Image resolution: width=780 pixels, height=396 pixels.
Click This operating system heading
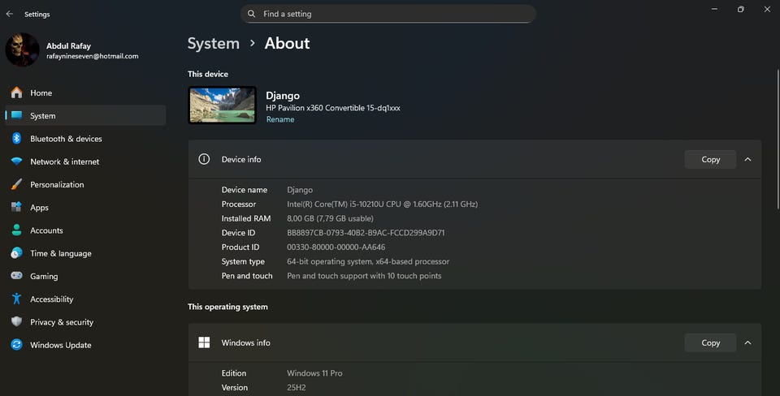pyautogui.click(x=227, y=307)
